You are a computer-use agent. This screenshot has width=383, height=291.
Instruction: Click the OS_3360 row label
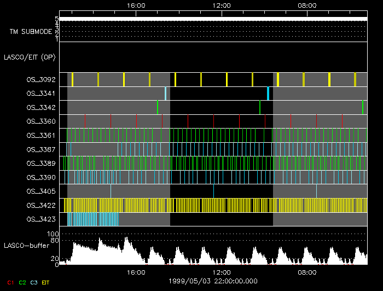[40, 121]
